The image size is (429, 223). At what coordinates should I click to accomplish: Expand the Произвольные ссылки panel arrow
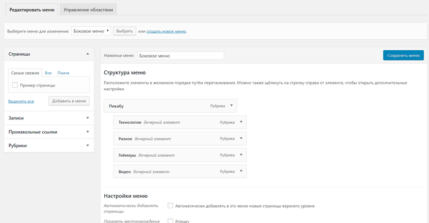click(x=88, y=132)
